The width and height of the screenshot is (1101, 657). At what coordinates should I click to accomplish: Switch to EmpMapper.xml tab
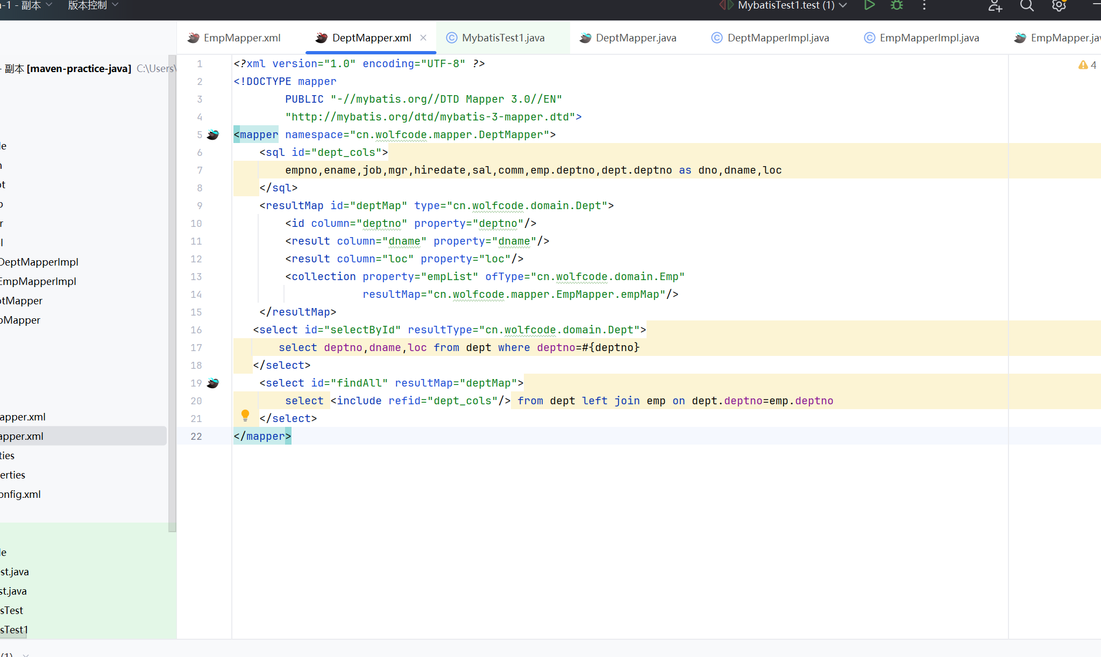click(x=241, y=38)
